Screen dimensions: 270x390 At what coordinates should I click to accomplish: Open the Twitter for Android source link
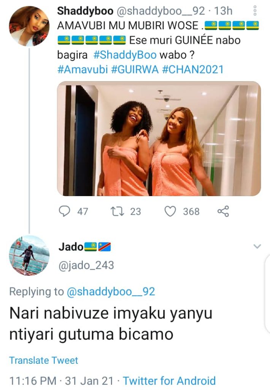[x=169, y=381]
